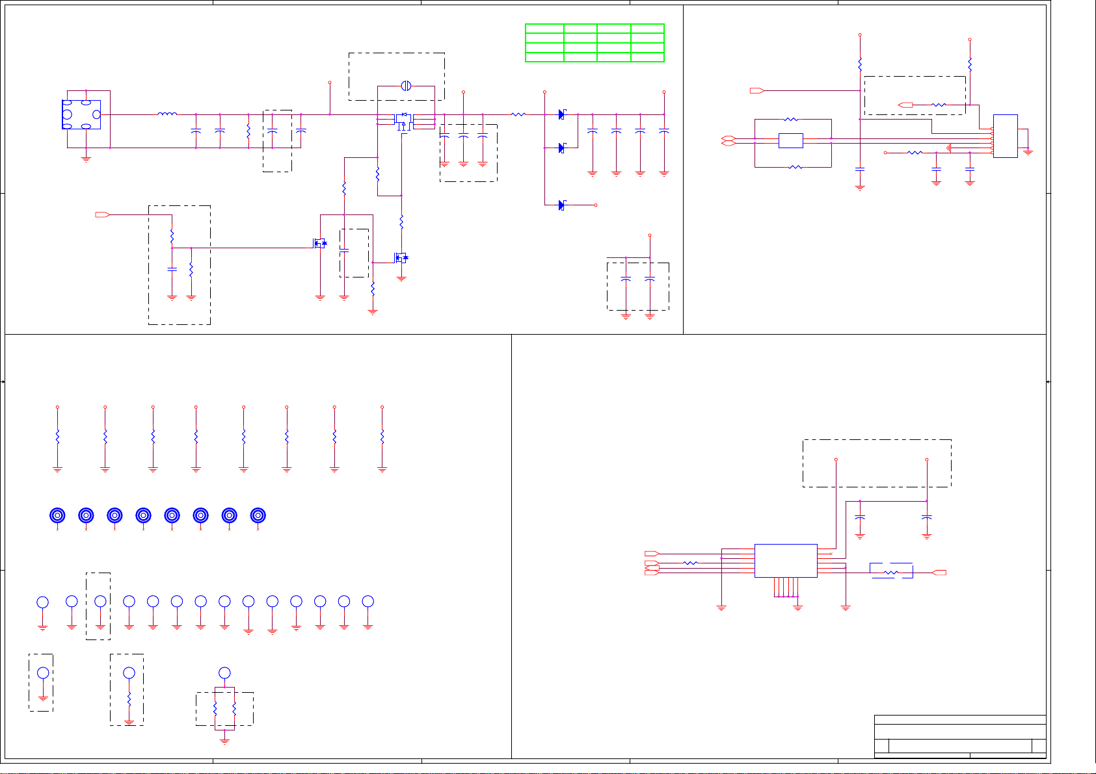Screen dimensions: 1096x774
Task: Select the title block at sheet corner
Action: pyautogui.click(x=960, y=736)
